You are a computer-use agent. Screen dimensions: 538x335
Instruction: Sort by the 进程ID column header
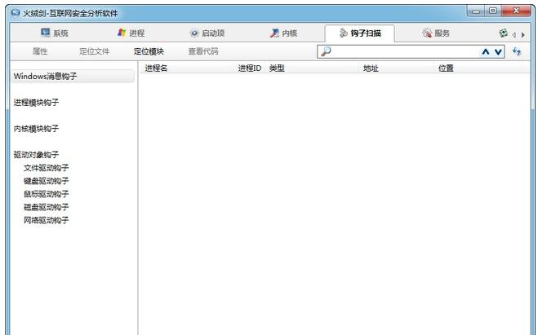[250, 68]
